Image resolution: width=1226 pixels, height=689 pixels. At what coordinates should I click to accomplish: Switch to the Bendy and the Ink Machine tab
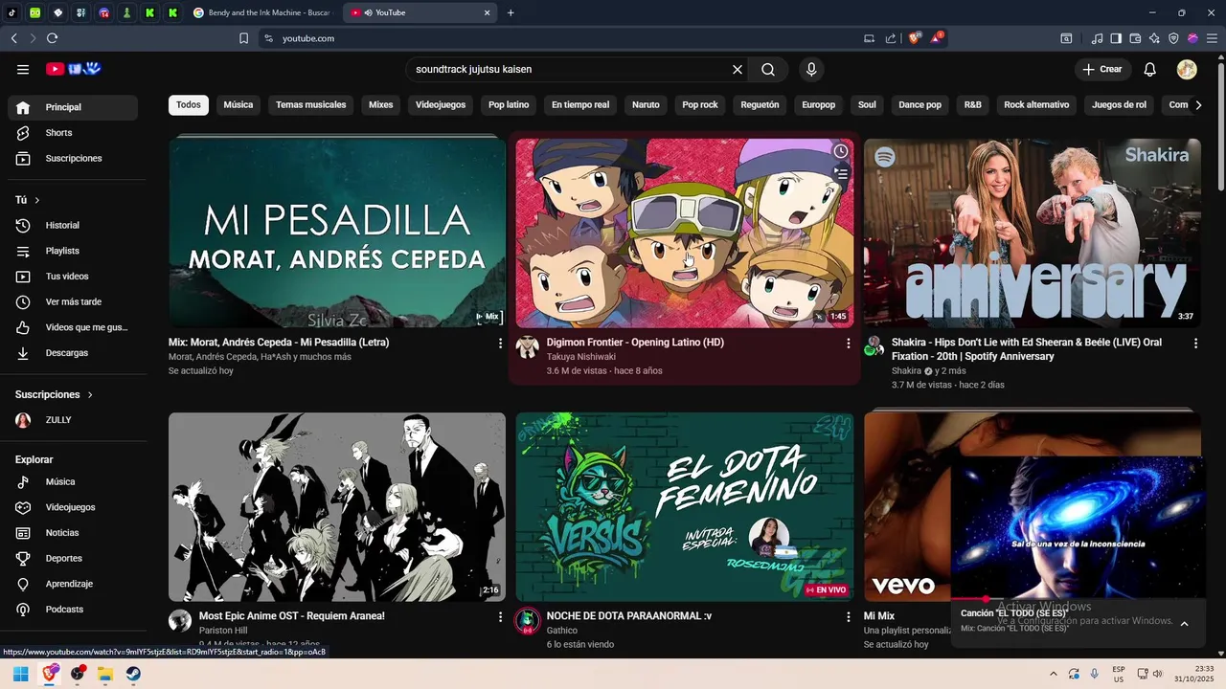coord(261,12)
